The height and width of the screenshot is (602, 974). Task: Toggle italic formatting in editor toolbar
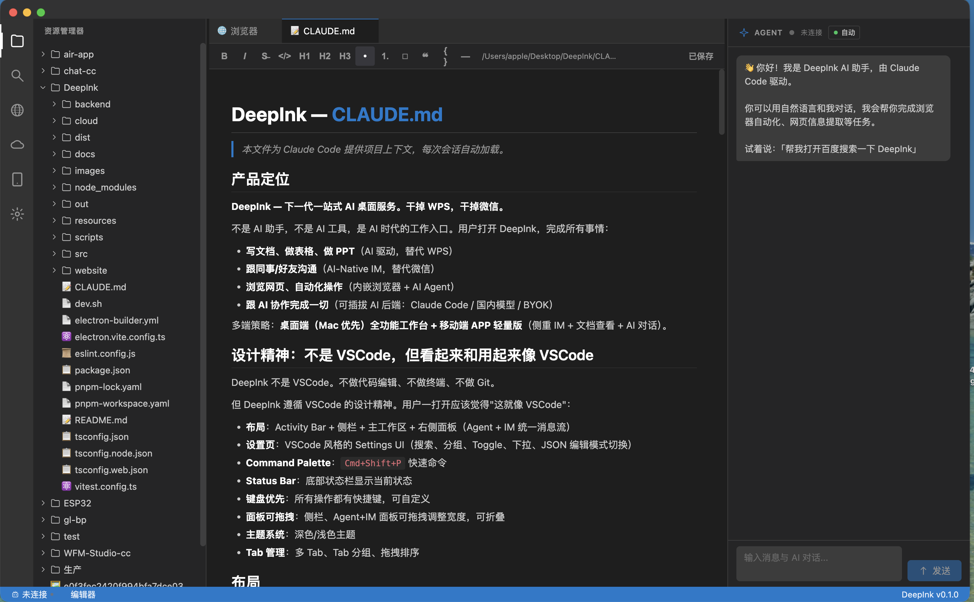pyautogui.click(x=245, y=56)
